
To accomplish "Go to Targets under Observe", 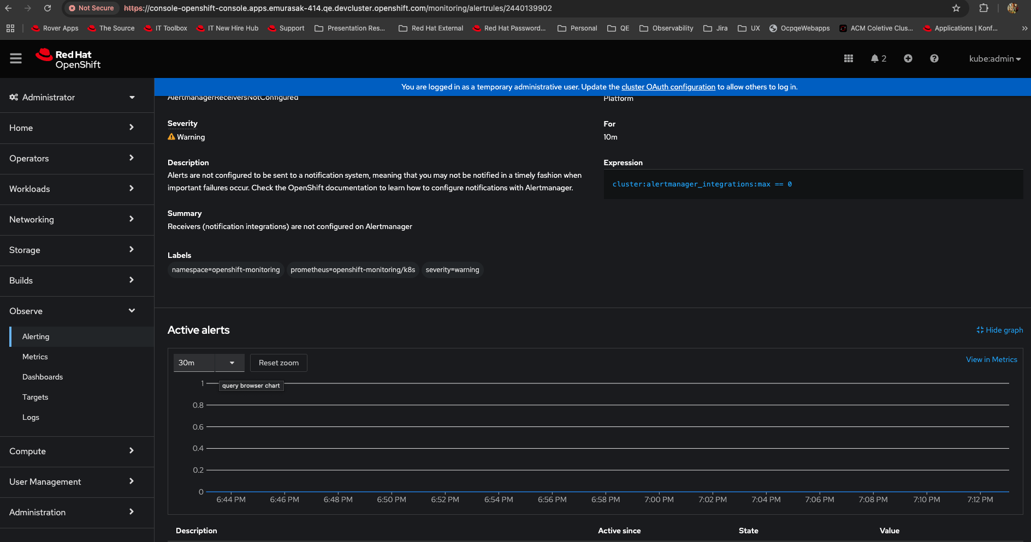I will 82,397.
